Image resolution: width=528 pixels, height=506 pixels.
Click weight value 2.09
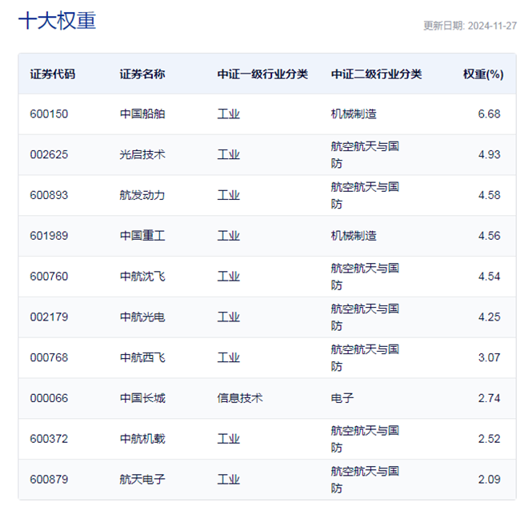pyautogui.click(x=490, y=480)
